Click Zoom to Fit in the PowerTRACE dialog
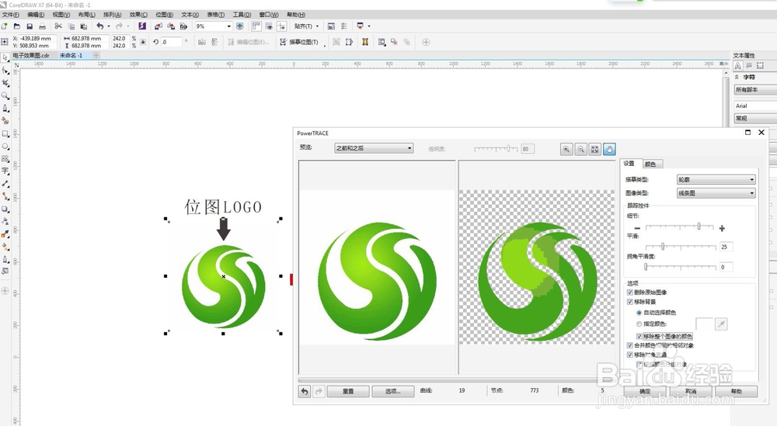The width and height of the screenshot is (777, 426). click(594, 149)
